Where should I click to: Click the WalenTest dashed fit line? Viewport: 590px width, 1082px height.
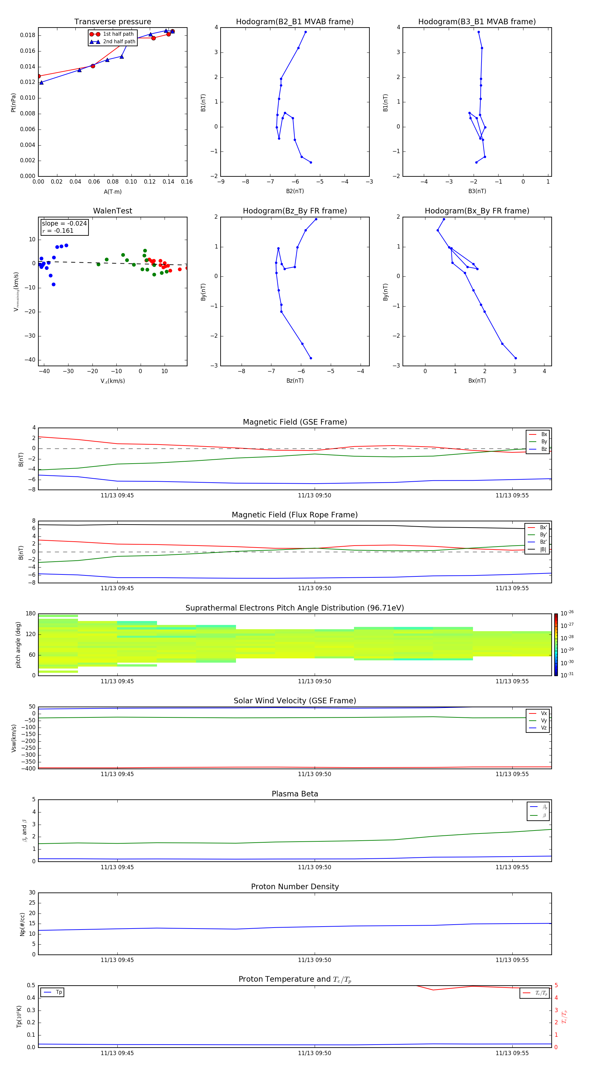point(112,263)
